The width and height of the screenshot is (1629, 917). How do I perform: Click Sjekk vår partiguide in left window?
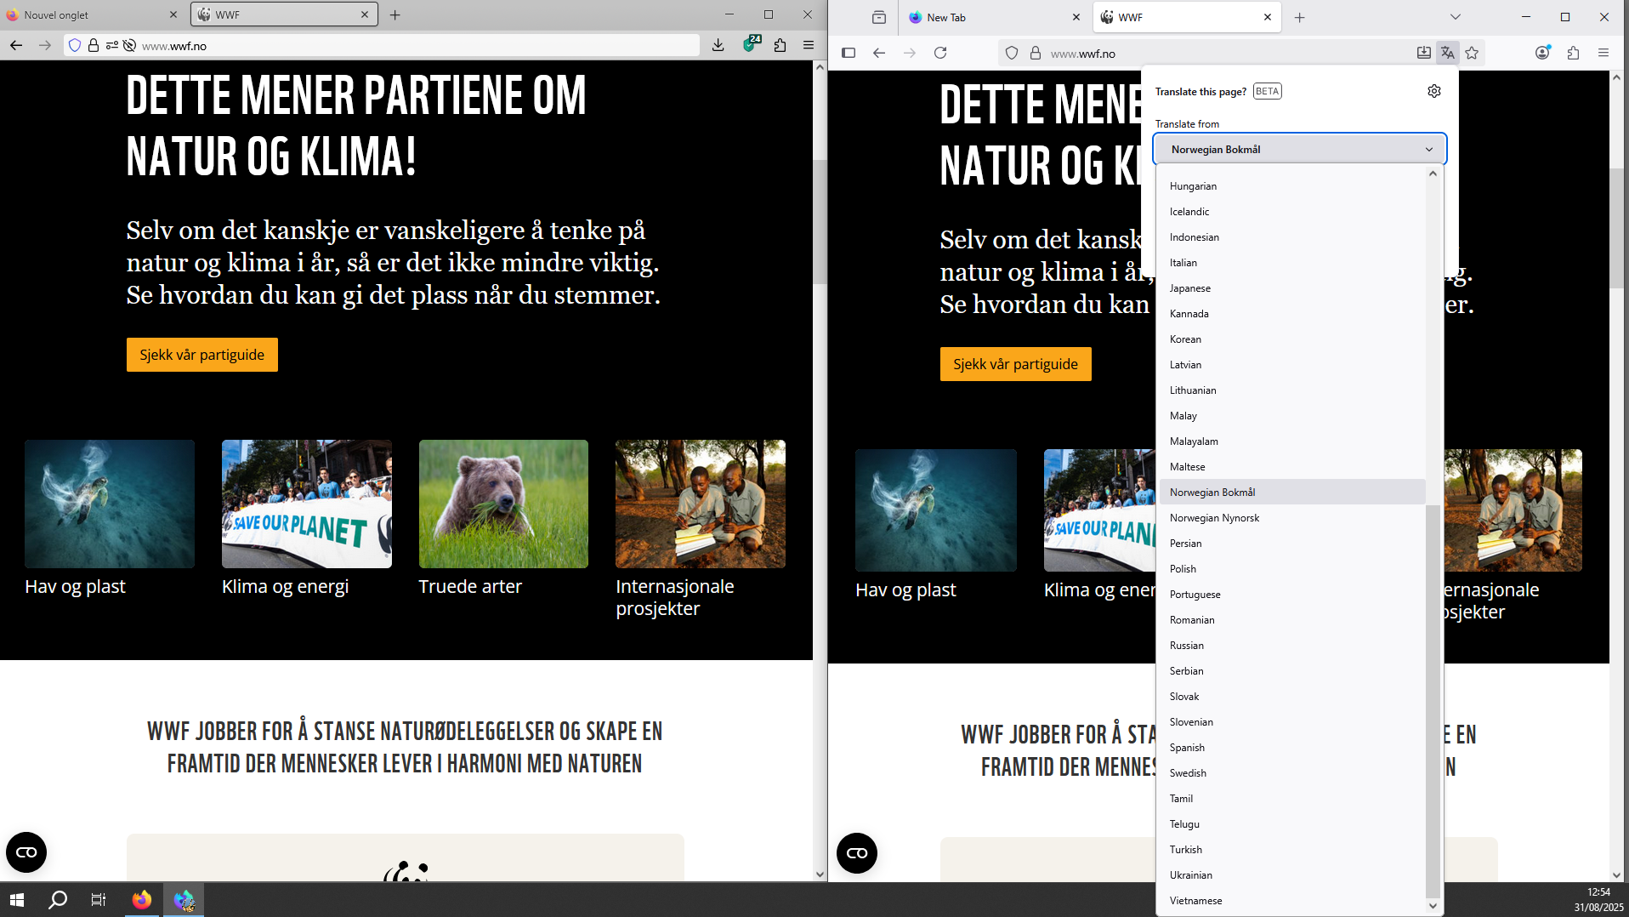point(202,355)
